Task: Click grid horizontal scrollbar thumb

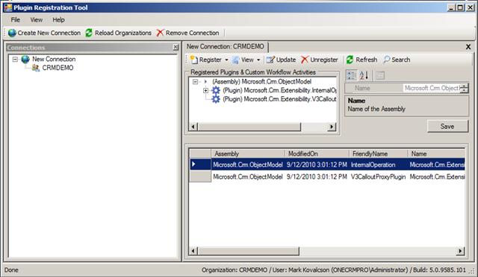Action: coord(249,251)
